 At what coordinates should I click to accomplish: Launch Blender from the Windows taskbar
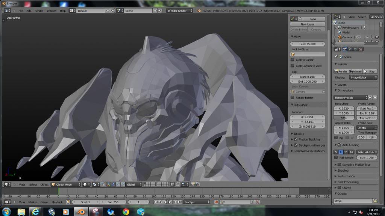[80, 211]
